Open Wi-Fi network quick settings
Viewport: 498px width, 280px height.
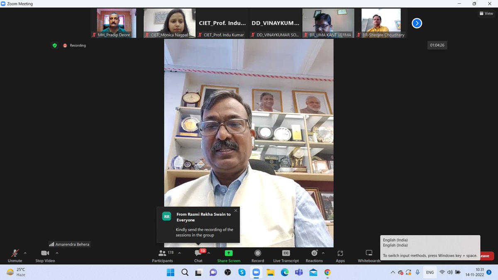pos(442,273)
